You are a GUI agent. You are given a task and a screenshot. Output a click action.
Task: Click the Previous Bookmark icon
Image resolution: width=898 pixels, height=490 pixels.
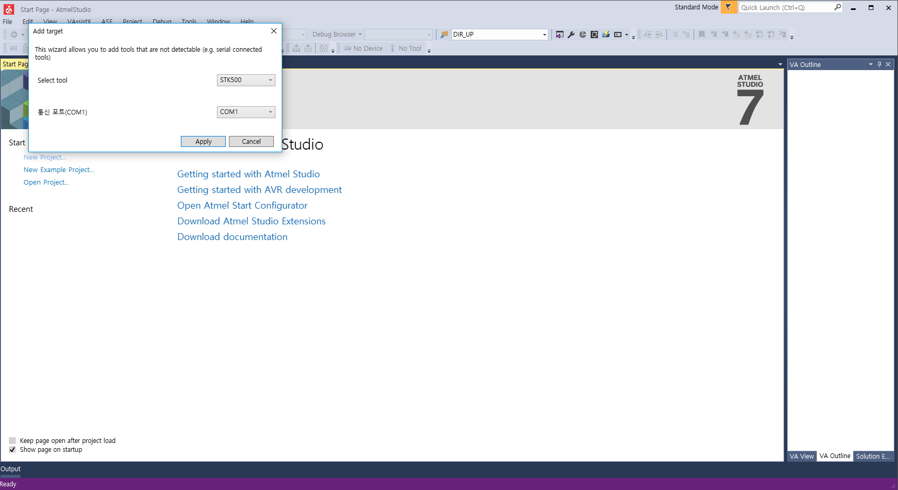[x=713, y=35]
